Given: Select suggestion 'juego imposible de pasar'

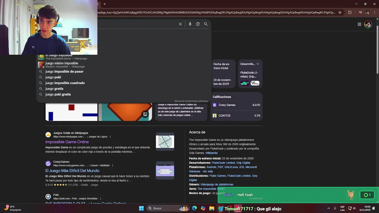Looking at the screenshot, I should 64,71.
